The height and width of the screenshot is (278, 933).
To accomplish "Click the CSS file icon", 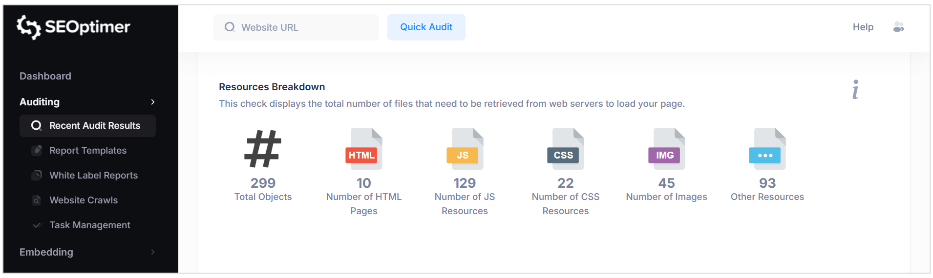I will coord(566,149).
